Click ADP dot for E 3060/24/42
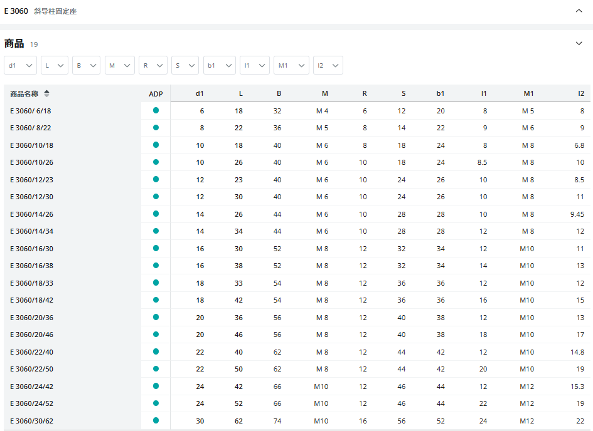Viewport: 593px width, 431px height. point(156,386)
